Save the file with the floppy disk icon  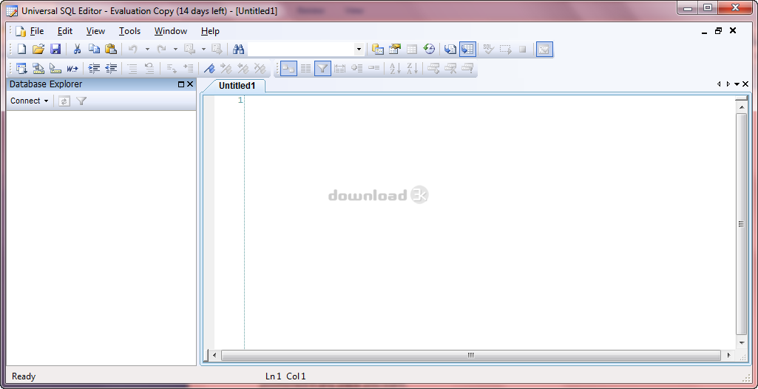coord(55,49)
